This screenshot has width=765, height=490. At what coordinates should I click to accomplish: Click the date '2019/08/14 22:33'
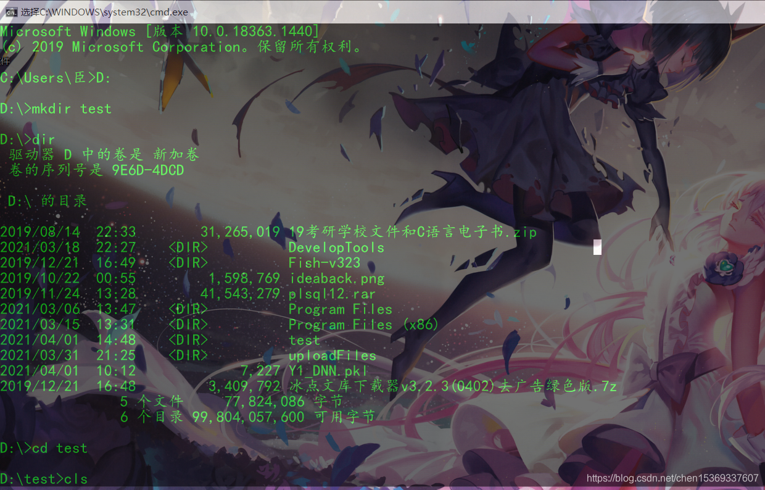(x=68, y=232)
